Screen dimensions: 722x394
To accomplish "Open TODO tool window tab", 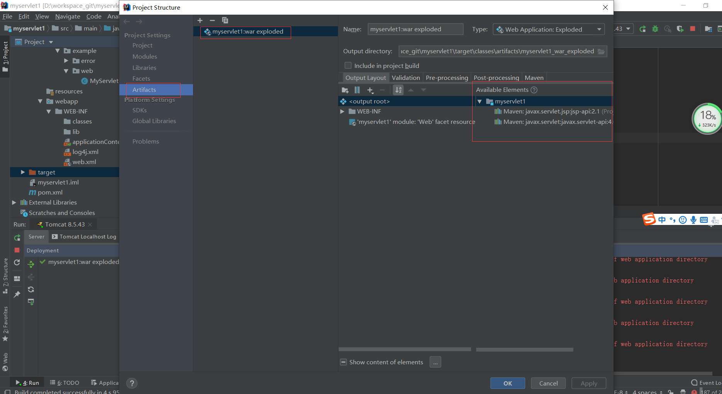I will pos(65,382).
